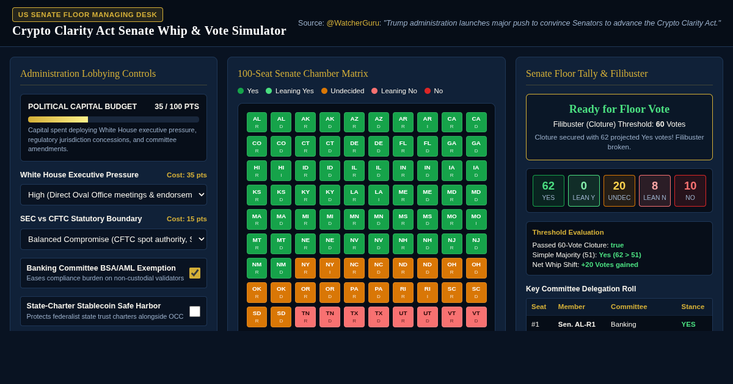Select the NV Republican seat tile

pos(354,244)
